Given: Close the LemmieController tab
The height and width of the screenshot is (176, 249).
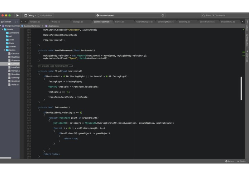Looking at the screenshot, I should pyautogui.click(x=111, y=22).
